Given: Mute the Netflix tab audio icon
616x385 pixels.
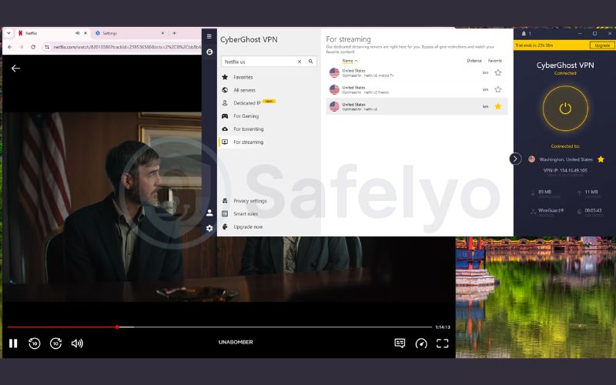Looking at the screenshot, I should [78, 33].
